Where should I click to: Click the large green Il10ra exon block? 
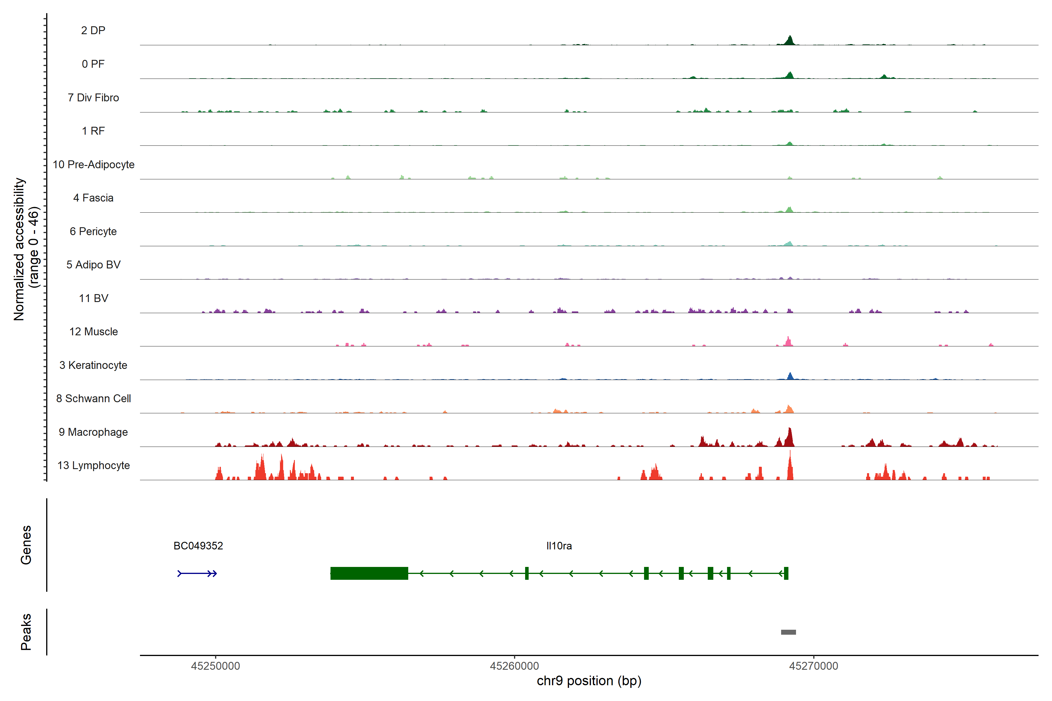click(369, 573)
